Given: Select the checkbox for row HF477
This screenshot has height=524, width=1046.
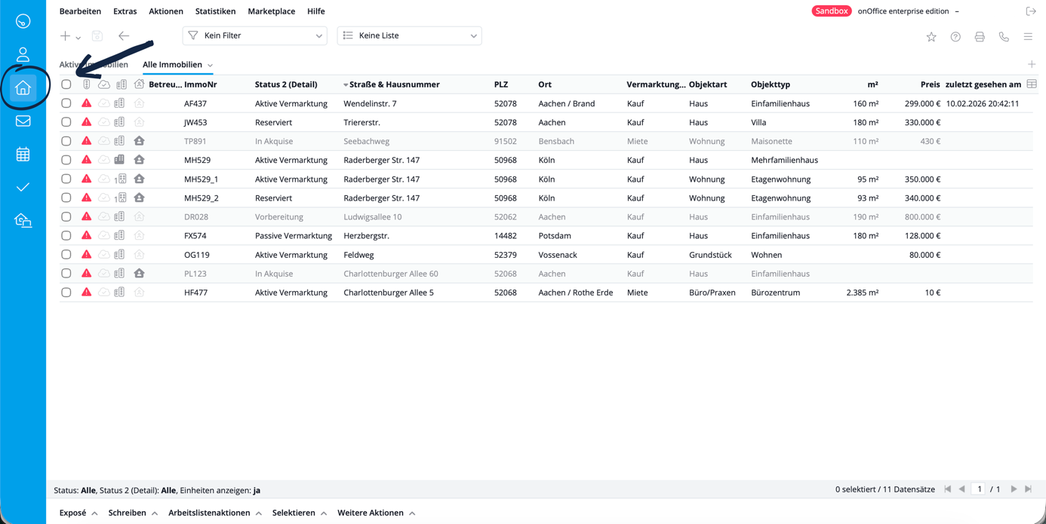Looking at the screenshot, I should [66, 293].
